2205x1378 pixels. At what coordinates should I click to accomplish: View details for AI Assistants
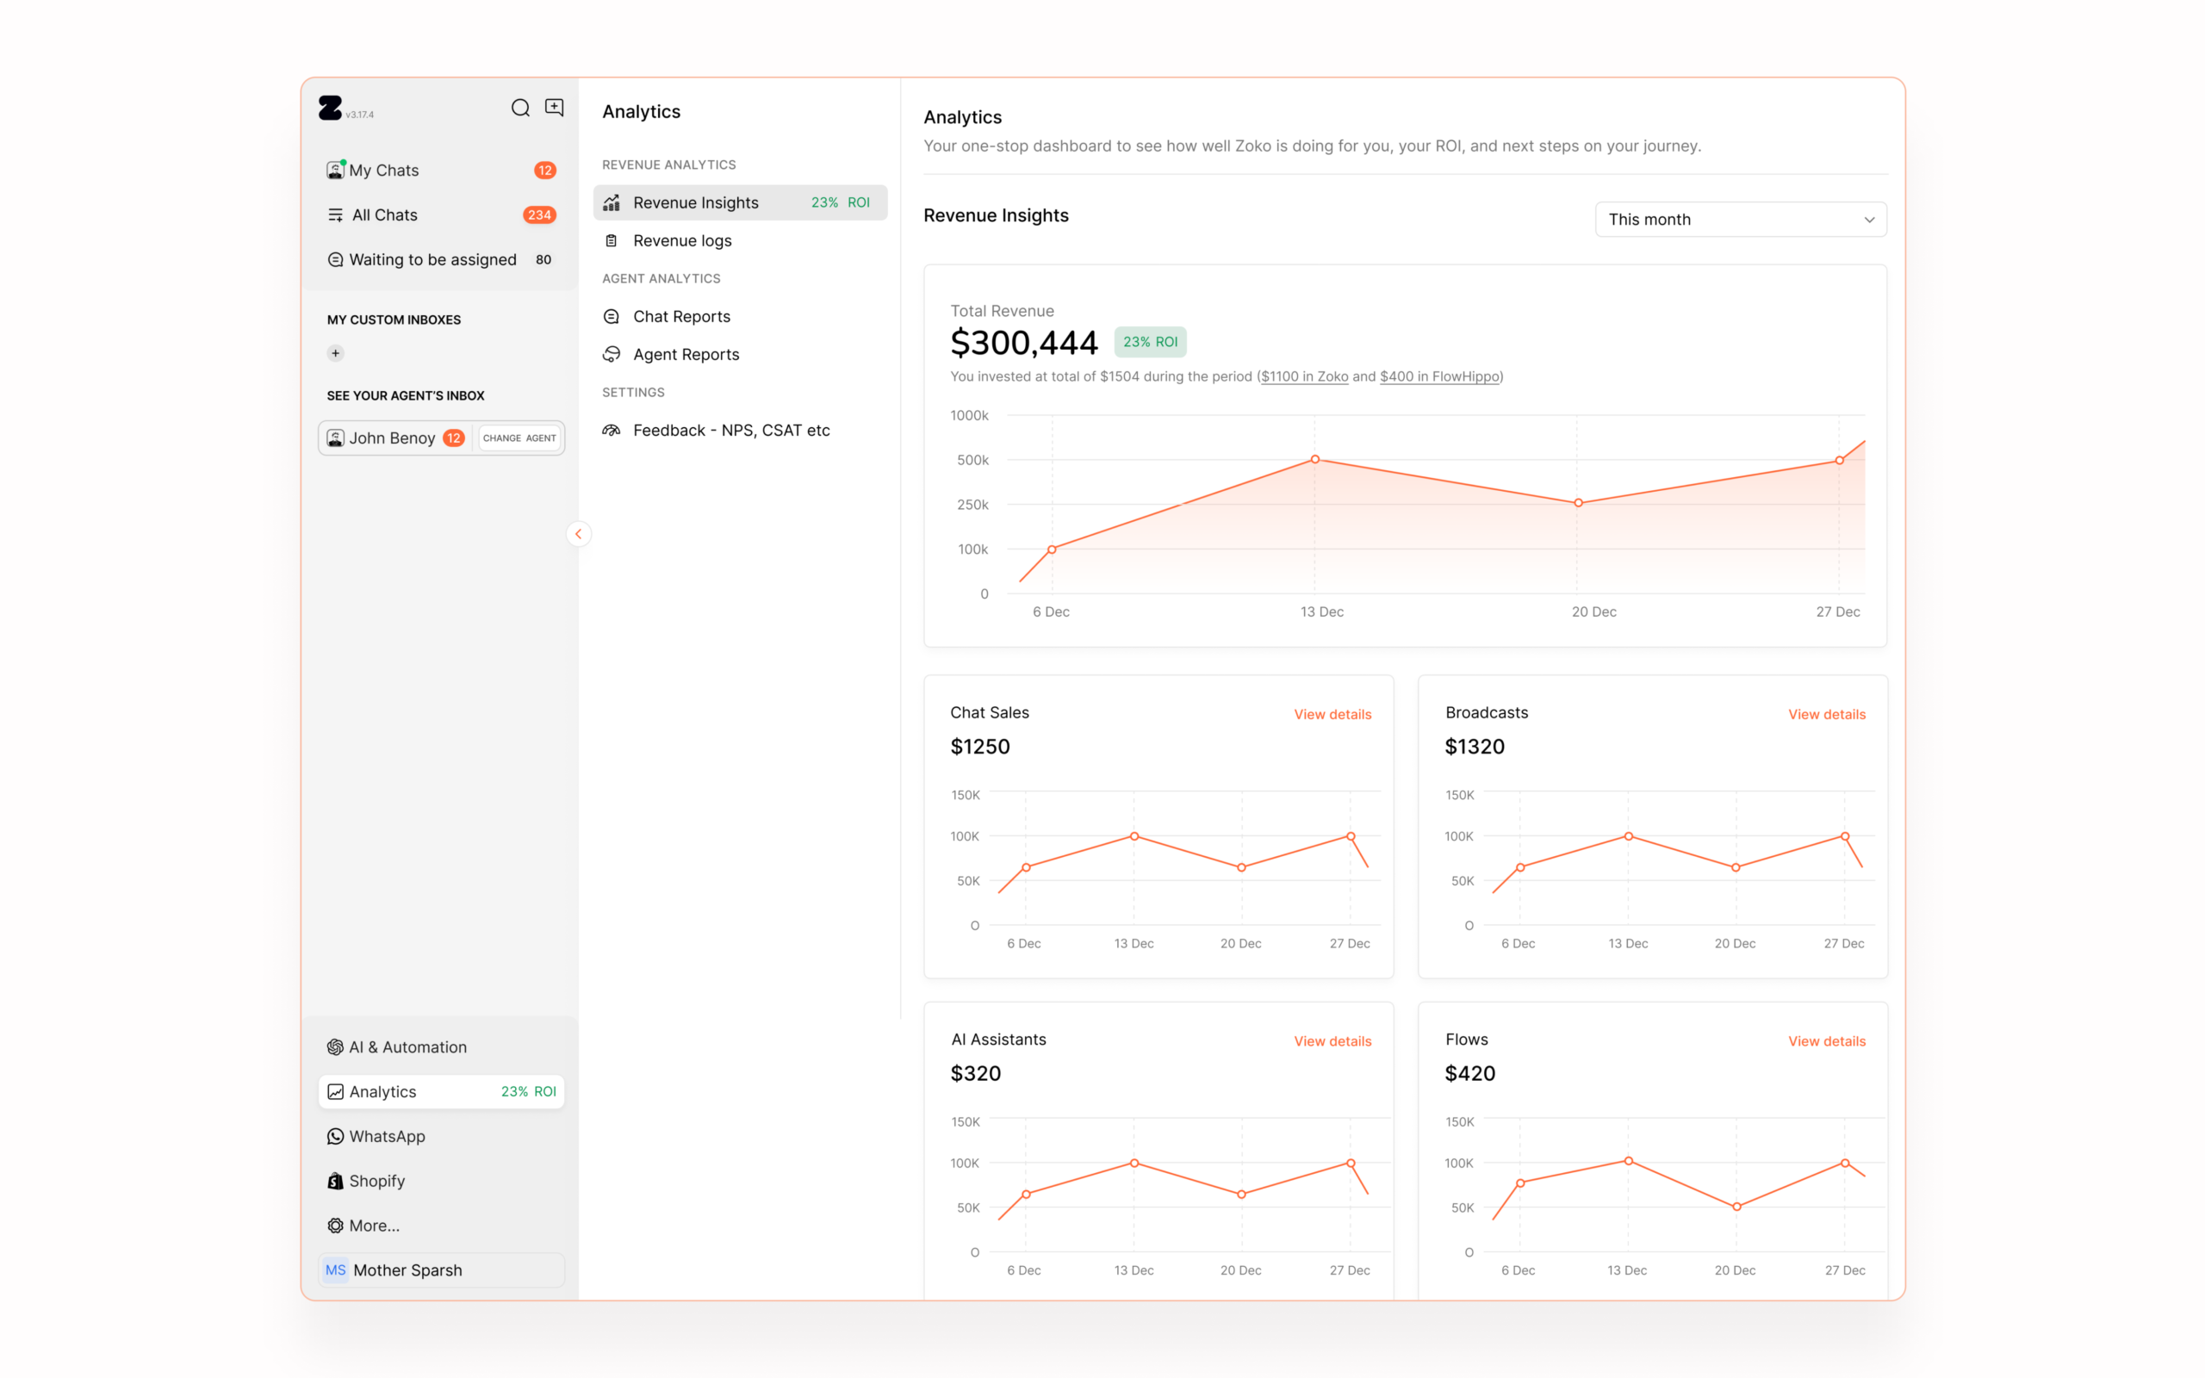pos(1332,1042)
